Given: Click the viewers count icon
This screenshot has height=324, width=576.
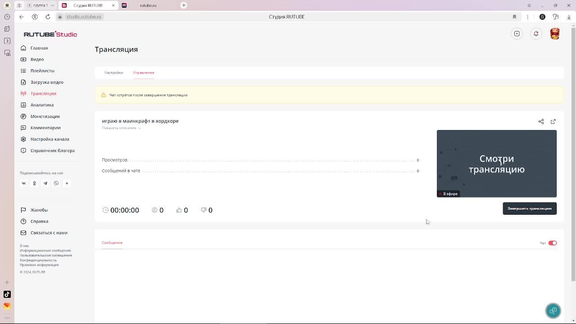Looking at the screenshot, I should (x=154, y=210).
